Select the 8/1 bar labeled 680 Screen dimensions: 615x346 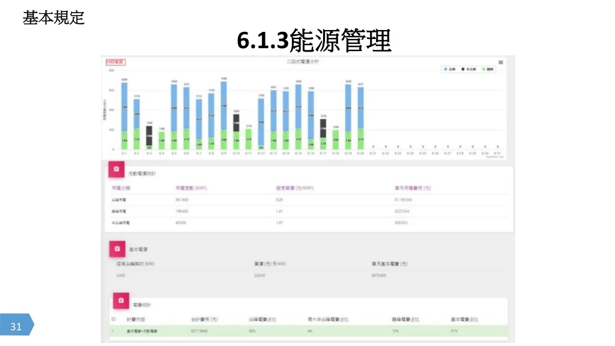pyautogui.click(x=124, y=116)
